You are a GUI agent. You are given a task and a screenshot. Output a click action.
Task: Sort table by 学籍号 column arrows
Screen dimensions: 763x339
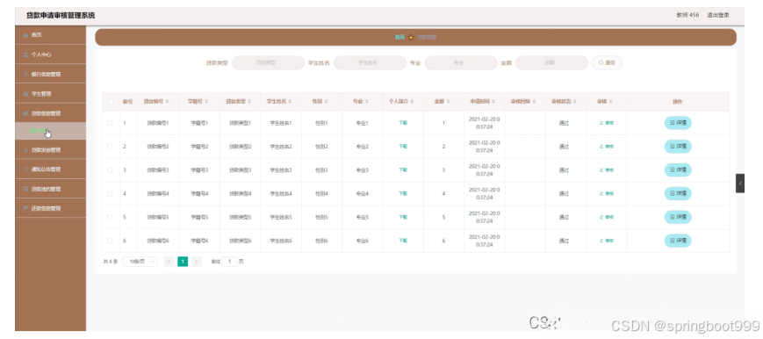pyautogui.click(x=206, y=102)
